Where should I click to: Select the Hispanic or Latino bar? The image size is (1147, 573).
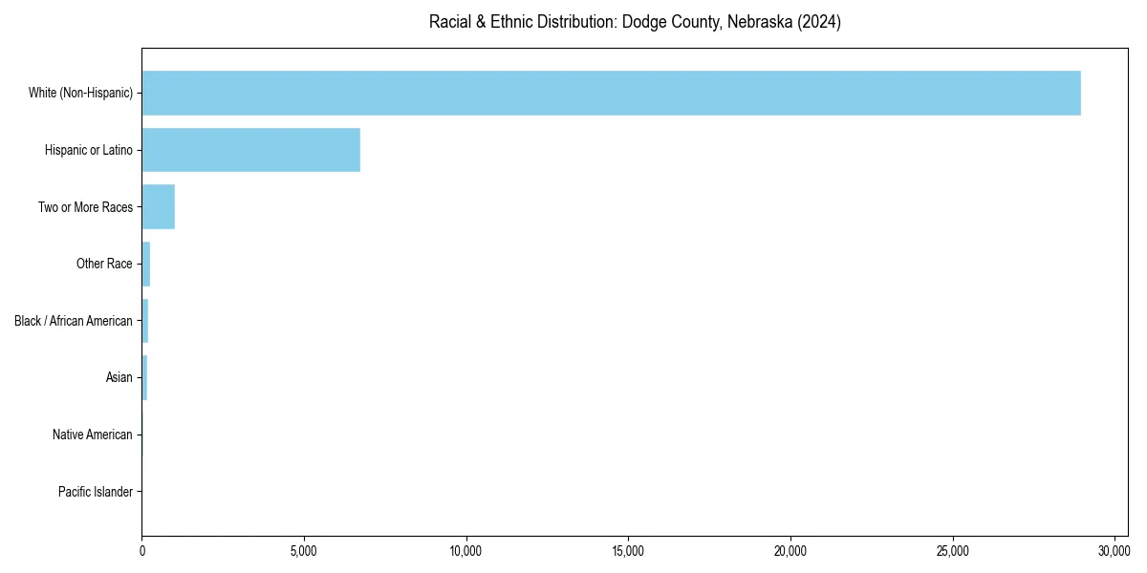click(250, 150)
